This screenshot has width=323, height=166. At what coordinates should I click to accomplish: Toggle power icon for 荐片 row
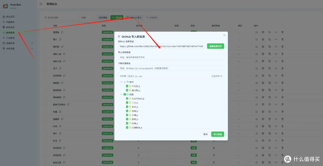257,39
